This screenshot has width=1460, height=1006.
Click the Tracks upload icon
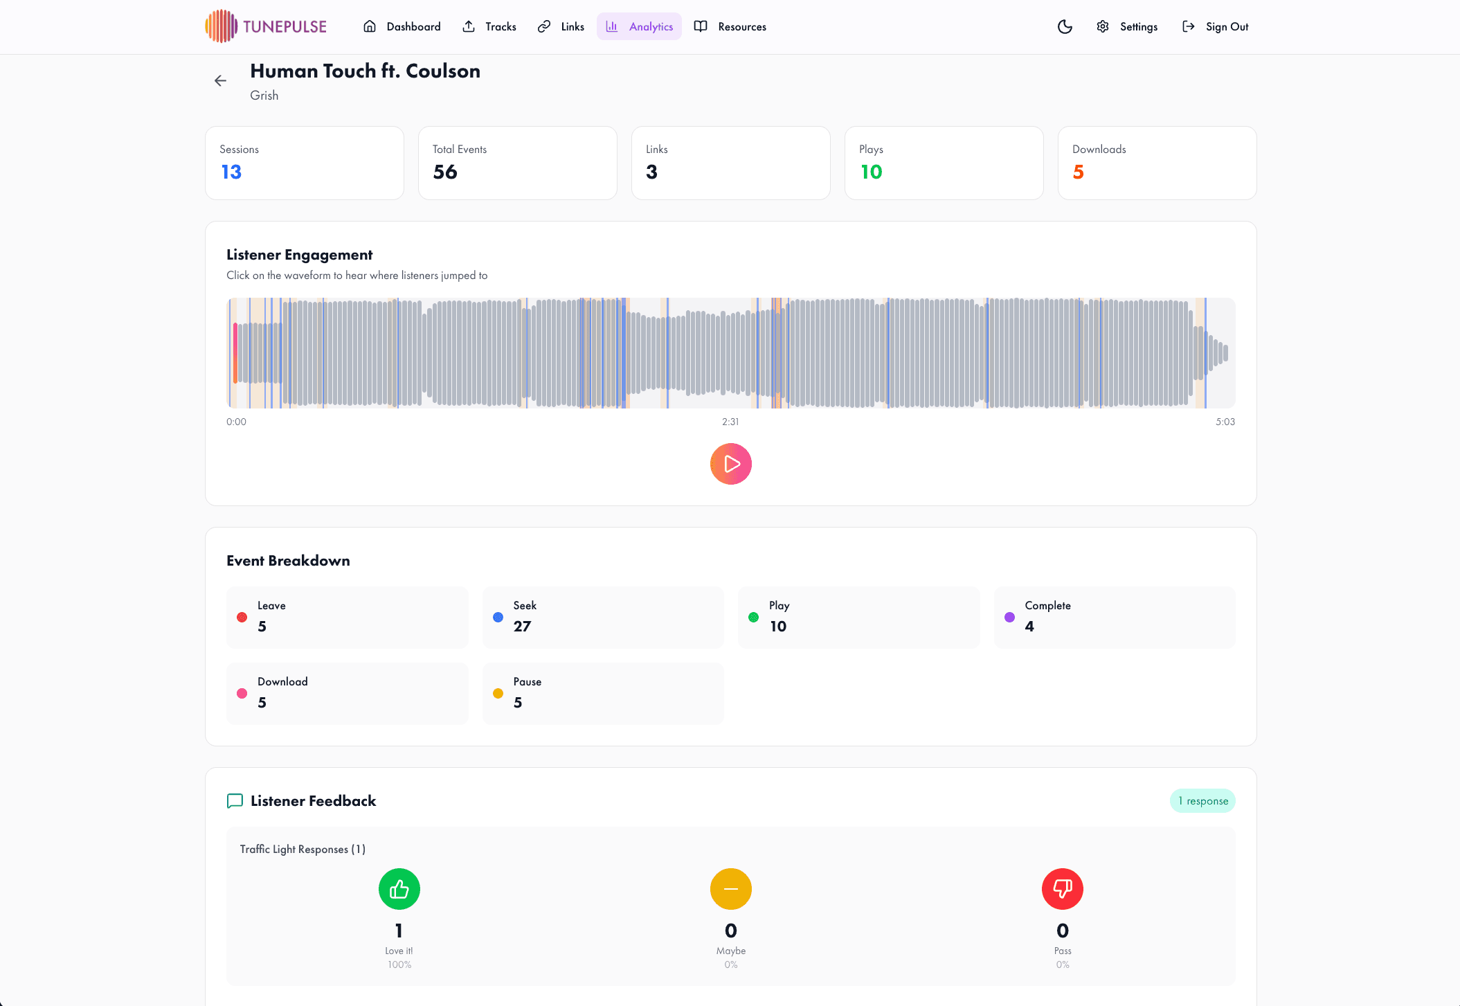(468, 26)
